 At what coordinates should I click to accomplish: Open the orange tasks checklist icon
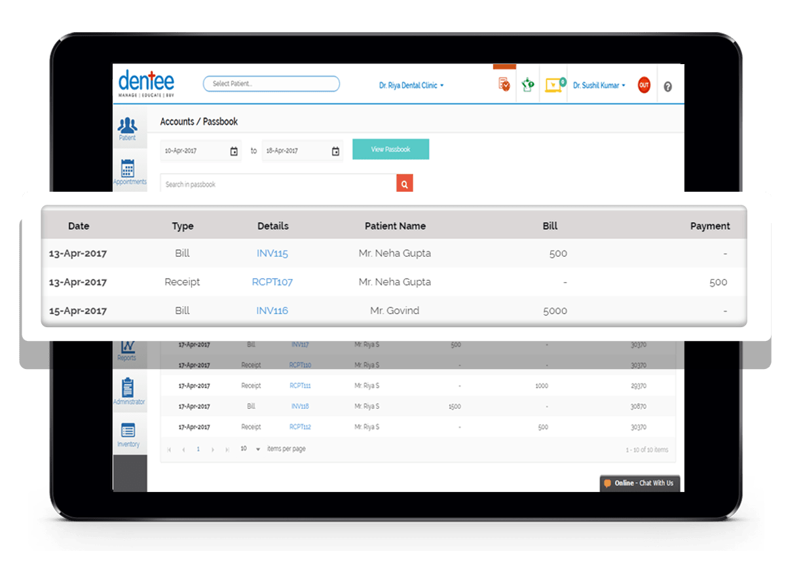click(x=504, y=84)
